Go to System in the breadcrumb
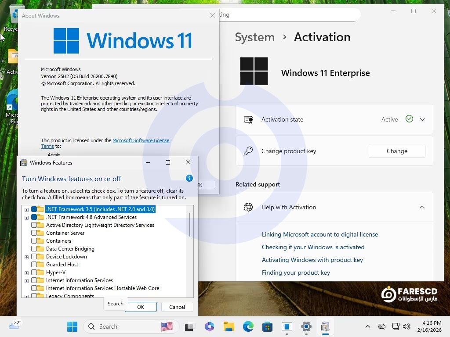The height and width of the screenshot is (337, 450). point(254,37)
